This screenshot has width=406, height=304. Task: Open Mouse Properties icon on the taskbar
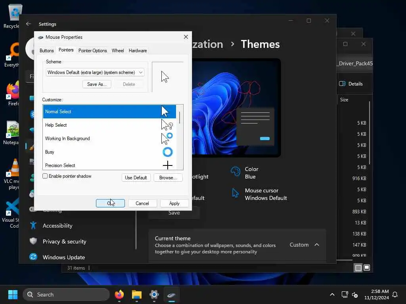[171, 294]
